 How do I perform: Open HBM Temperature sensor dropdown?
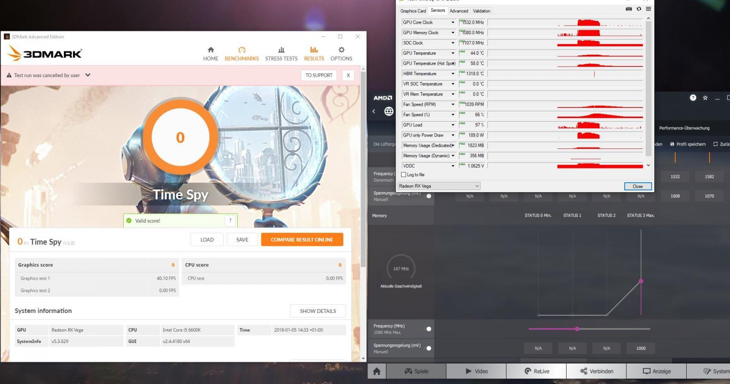(x=453, y=73)
